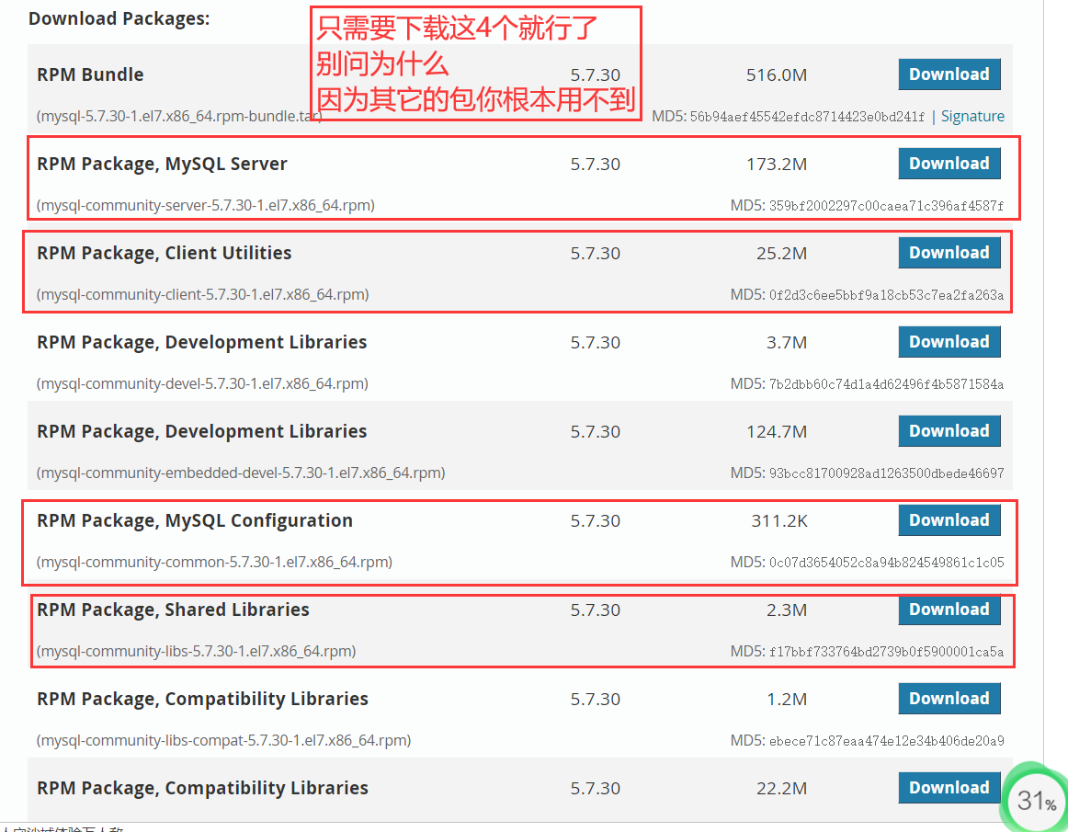Select version 5.7.30 in Shared Libraries row
The height and width of the screenshot is (832, 1068).
(x=596, y=610)
